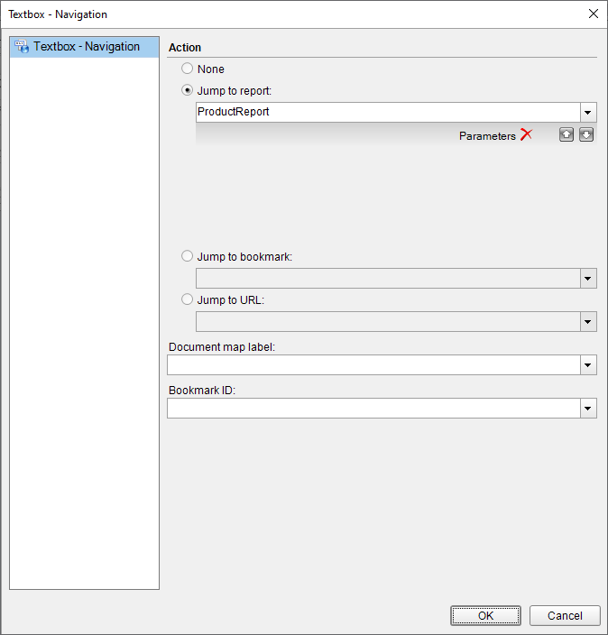The image size is (608, 635).
Task: Click into the ProductReport text field
Action: point(388,112)
